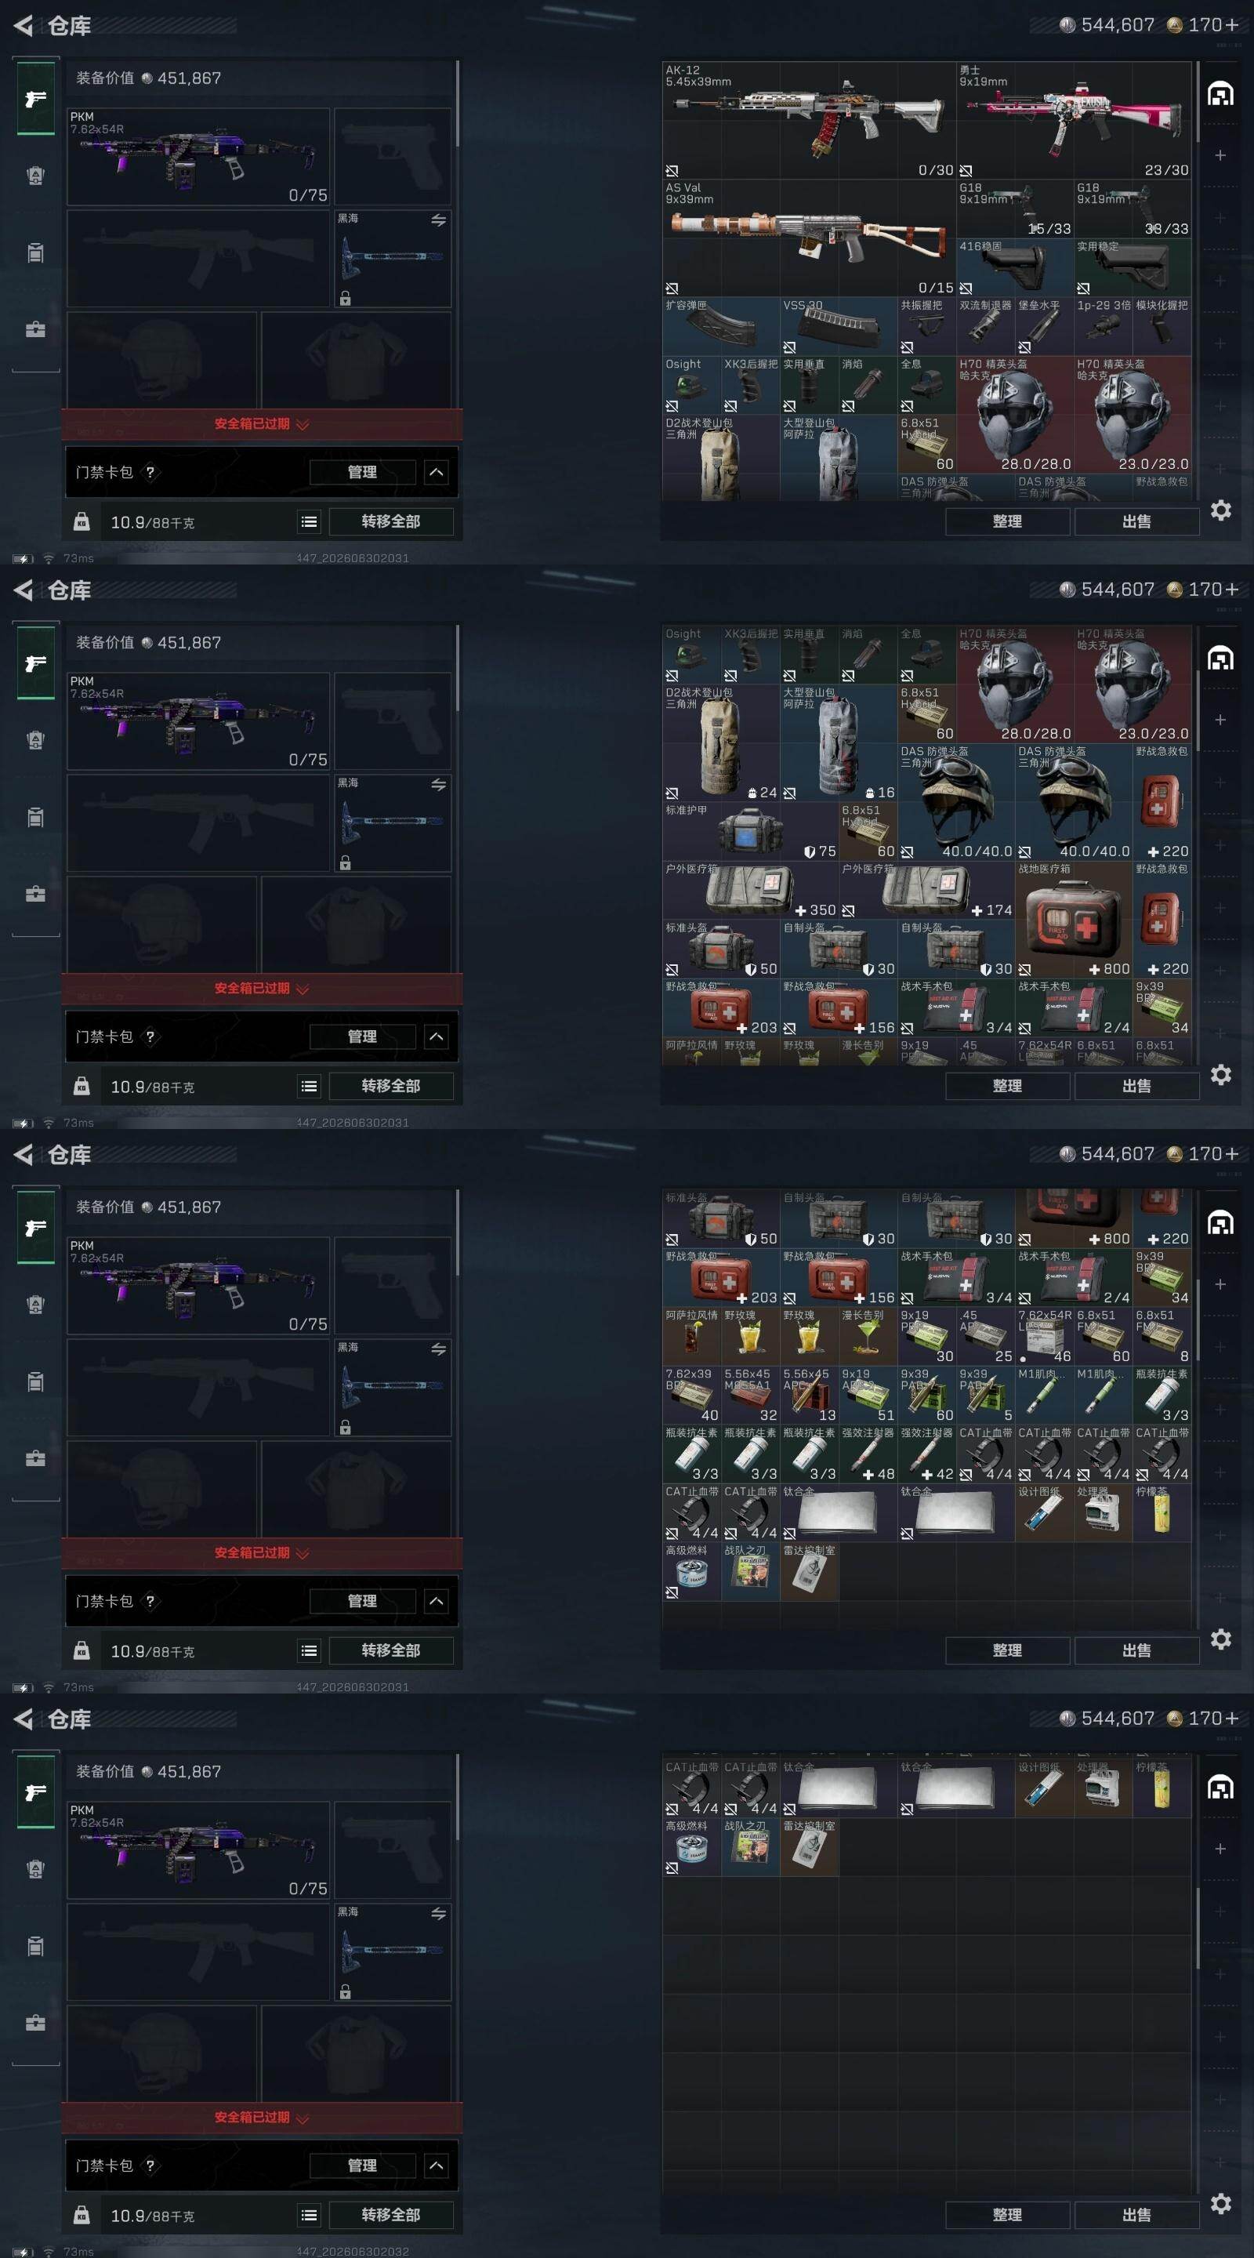Select the .45 AP ammo stack of 25

tap(985, 1336)
